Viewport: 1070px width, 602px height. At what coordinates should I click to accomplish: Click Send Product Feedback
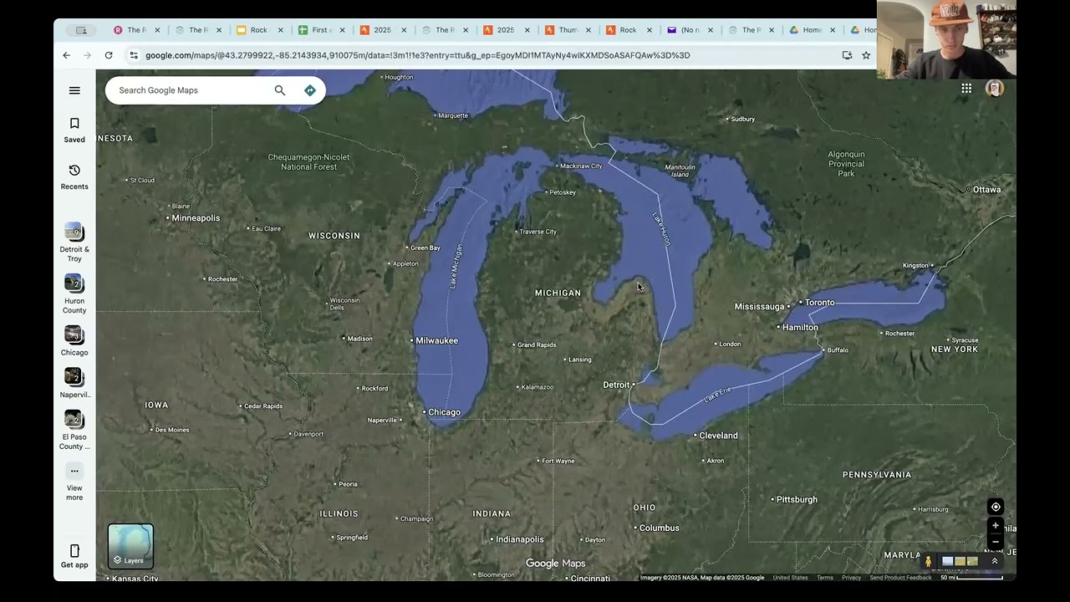tap(900, 578)
